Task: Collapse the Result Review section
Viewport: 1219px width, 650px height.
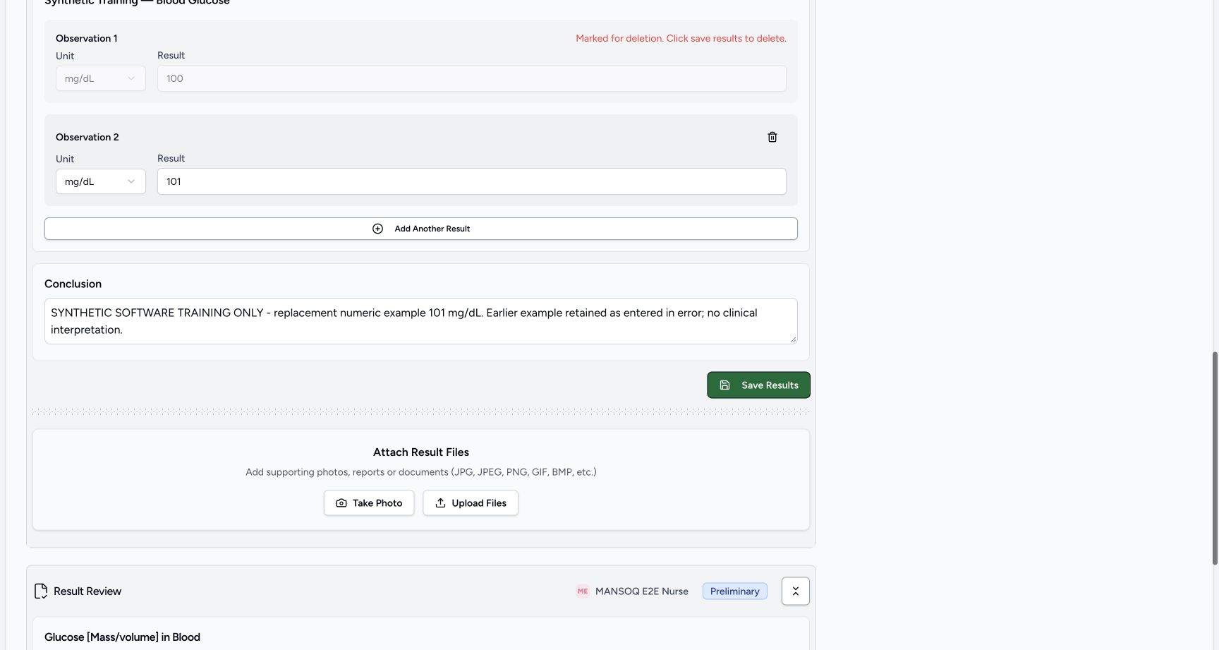Action: (796, 591)
